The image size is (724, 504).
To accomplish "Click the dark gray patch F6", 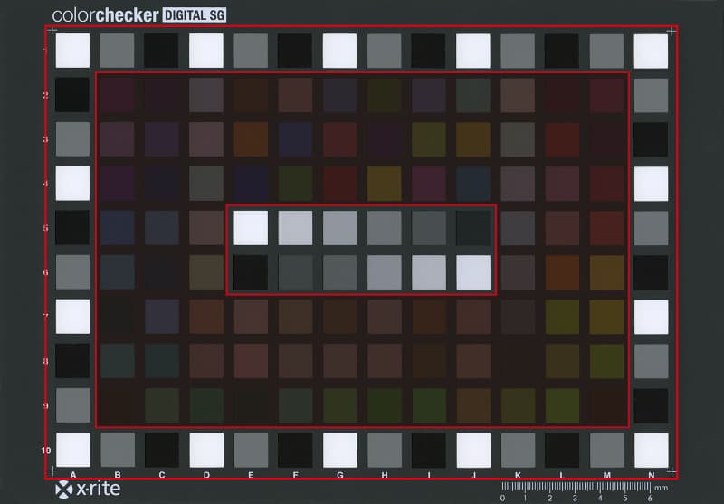I will (x=296, y=272).
